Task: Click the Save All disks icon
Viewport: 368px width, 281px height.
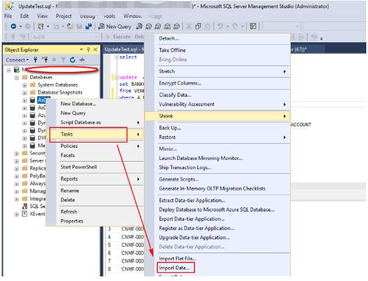Action: [88, 27]
